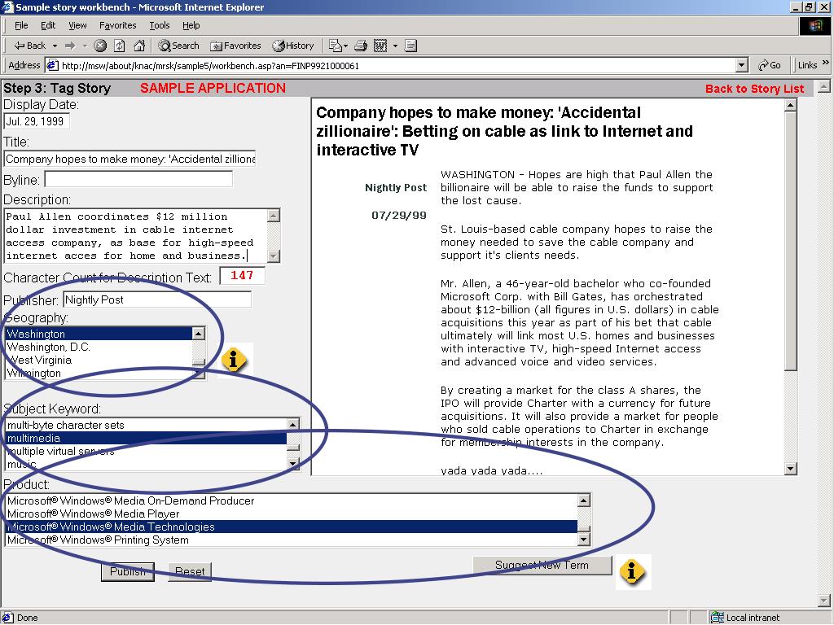Click the Suggest New Term button
834x625 pixels.
(x=542, y=566)
